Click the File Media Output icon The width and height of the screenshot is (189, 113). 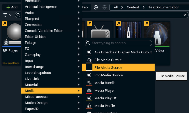point(89,60)
